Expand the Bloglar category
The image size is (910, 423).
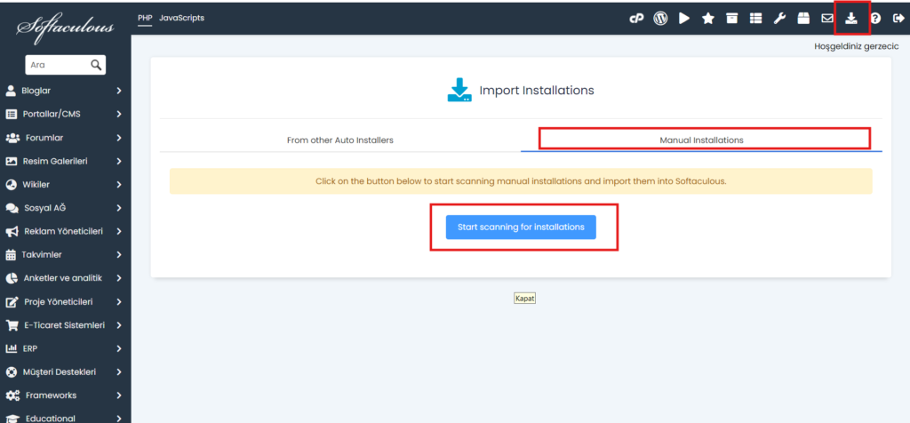[x=64, y=91]
